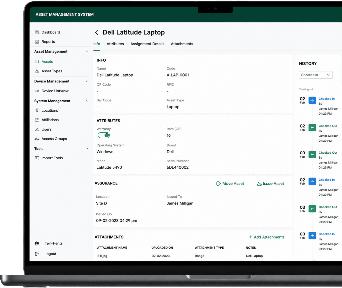Image resolution: width=342 pixels, height=288 pixels.
Task: Click the Move Asset icon
Action: (x=218, y=184)
